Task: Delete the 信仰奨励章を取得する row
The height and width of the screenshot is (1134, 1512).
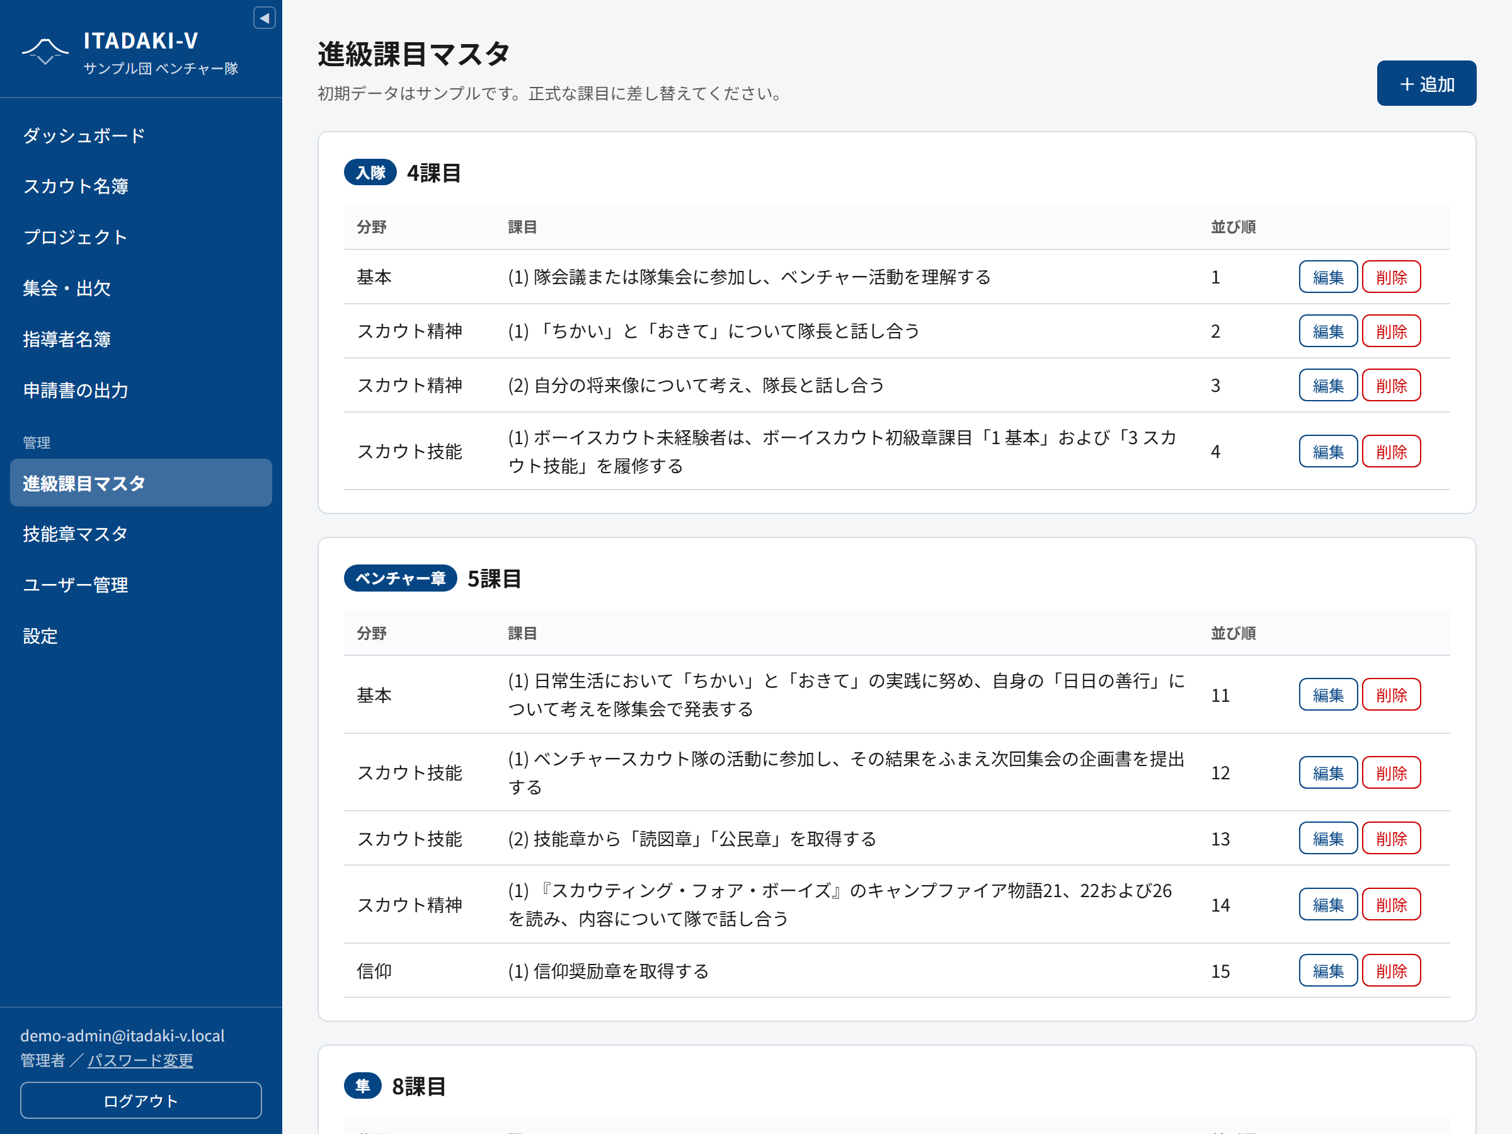Action: pos(1391,971)
